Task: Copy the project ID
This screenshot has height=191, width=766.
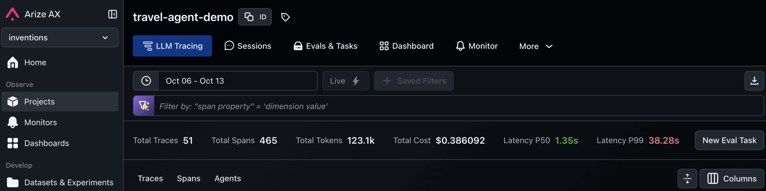Action: click(x=255, y=17)
